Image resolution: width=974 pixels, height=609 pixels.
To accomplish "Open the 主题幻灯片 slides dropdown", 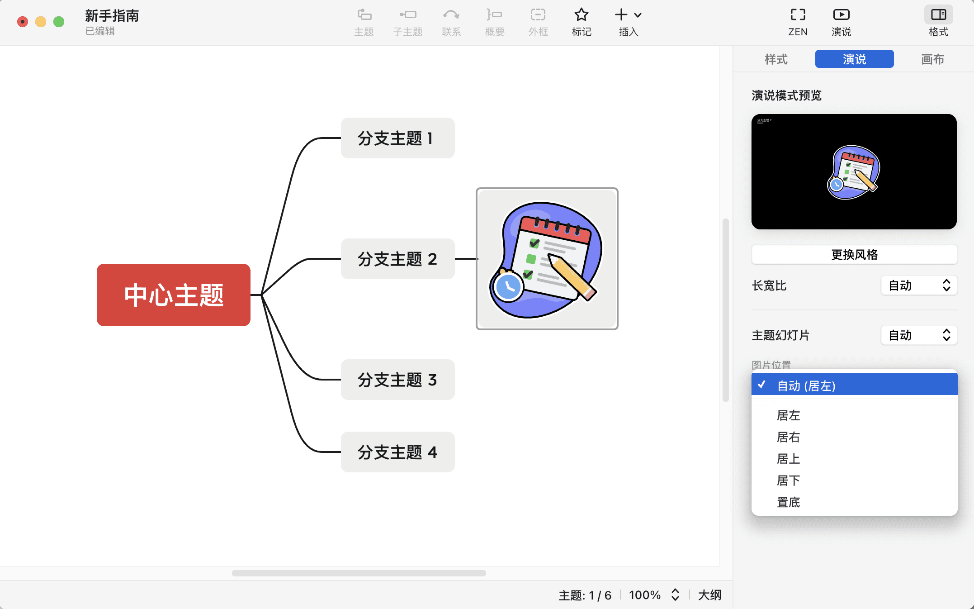I will coord(919,335).
